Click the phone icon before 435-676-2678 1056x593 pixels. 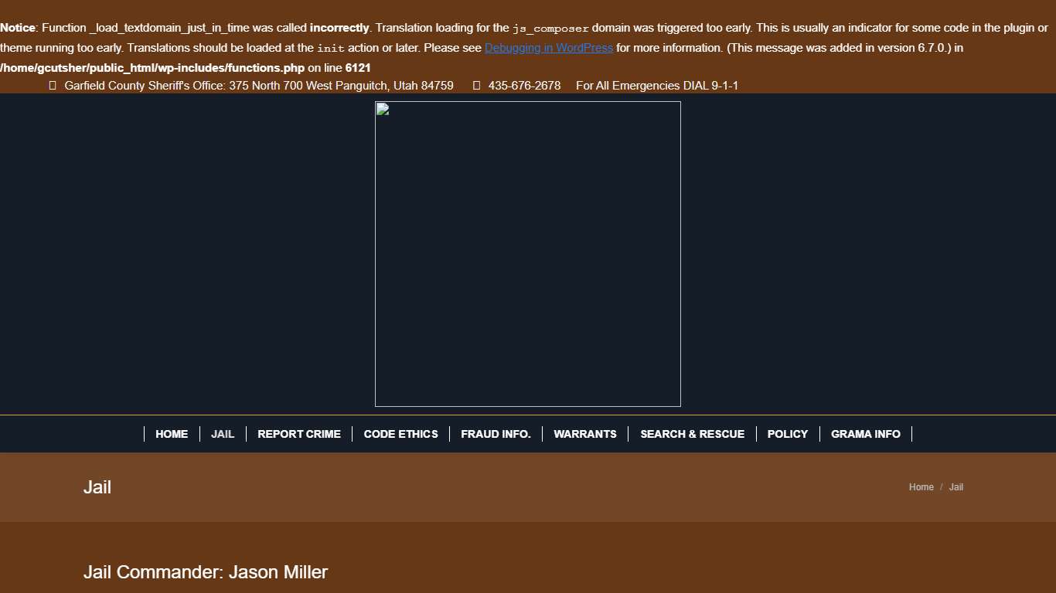(476, 86)
